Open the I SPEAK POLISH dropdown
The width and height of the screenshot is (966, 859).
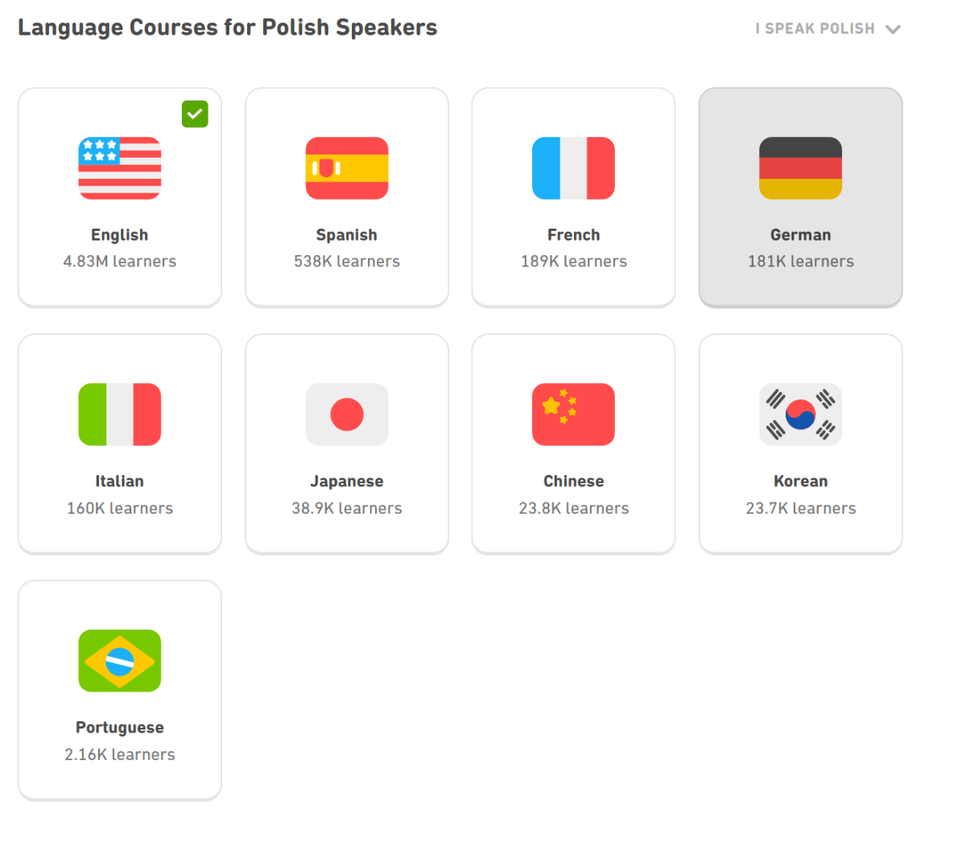tap(815, 29)
